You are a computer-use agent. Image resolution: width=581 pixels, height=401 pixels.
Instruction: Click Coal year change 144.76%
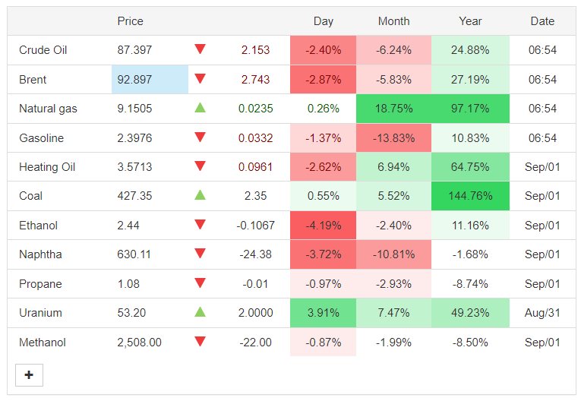click(470, 196)
